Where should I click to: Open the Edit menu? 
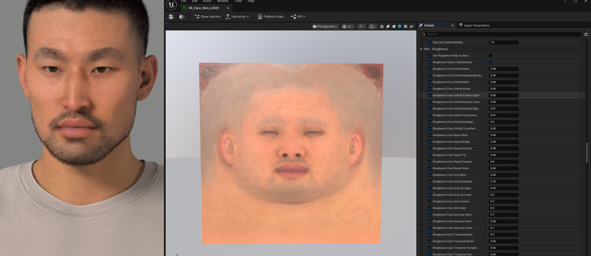click(194, 1)
